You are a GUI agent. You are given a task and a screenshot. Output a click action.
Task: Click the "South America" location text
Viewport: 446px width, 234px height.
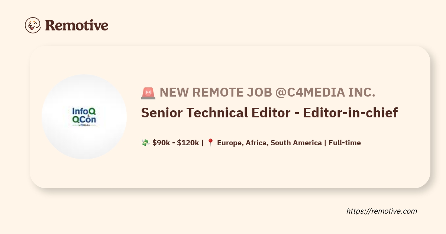click(296, 143)
